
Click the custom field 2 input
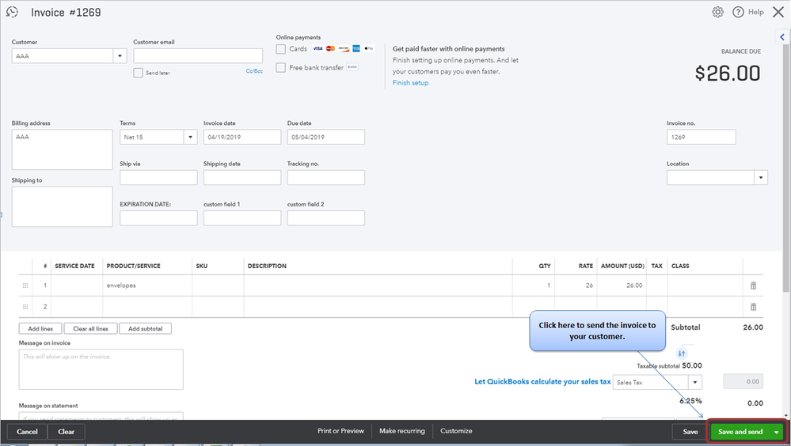click(326, 218)
